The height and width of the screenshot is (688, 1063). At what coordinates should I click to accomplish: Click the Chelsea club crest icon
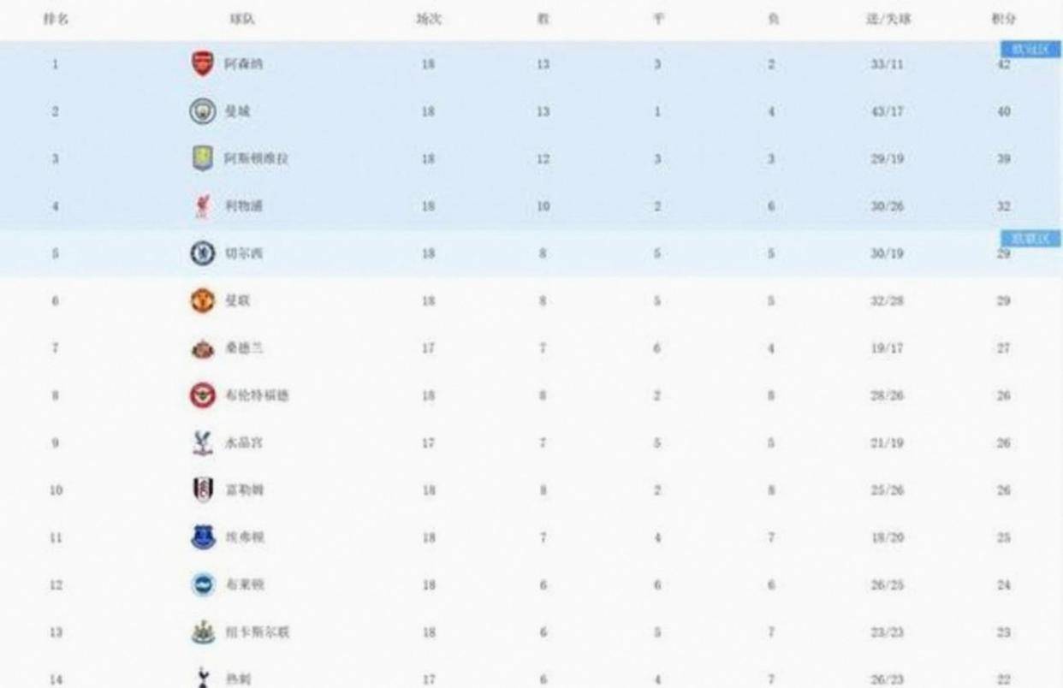[202, 253]
